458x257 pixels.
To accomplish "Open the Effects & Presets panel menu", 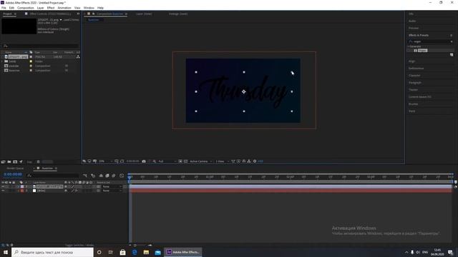I will coord(452,35).
